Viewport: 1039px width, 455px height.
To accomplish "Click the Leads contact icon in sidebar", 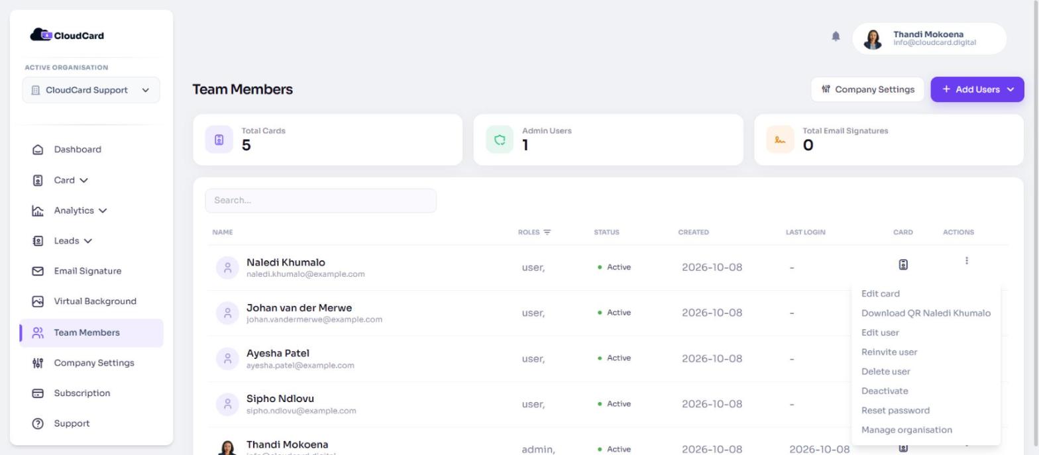I will (38, 241).
